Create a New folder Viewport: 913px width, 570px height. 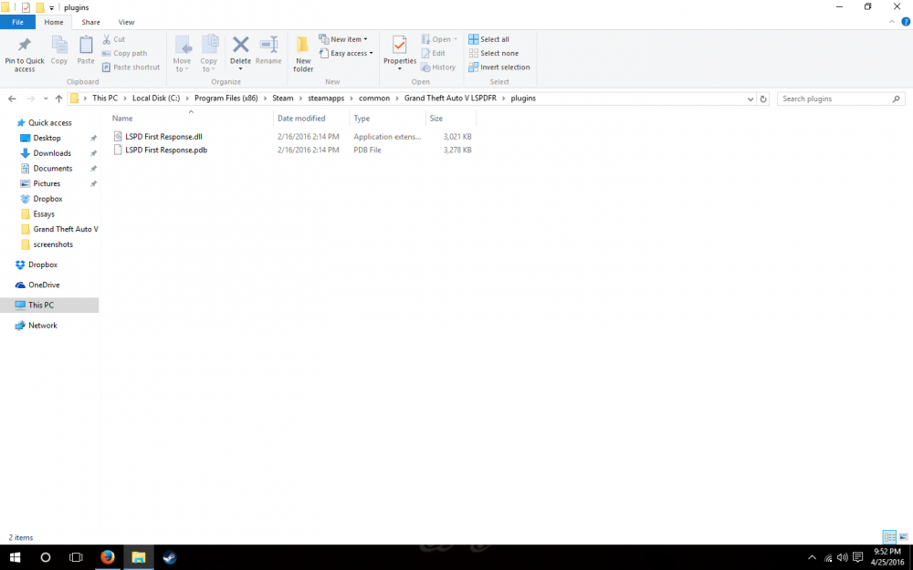coord(303,55)
